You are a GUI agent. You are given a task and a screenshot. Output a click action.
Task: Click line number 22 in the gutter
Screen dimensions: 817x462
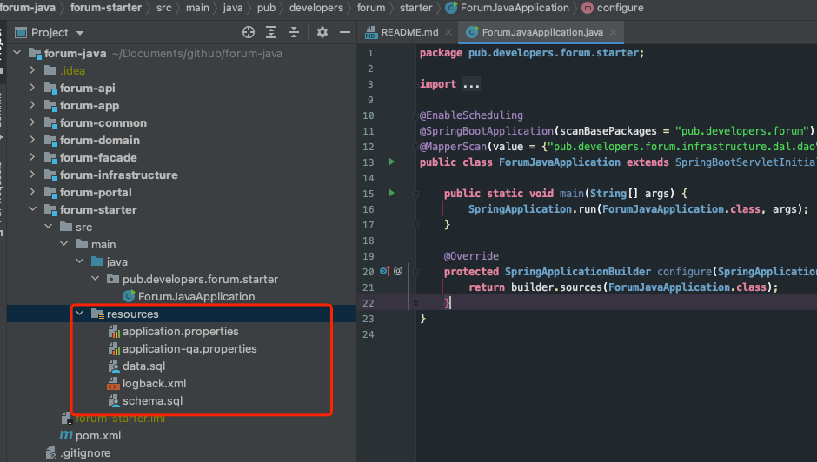pyautogui.click(x=369, y=302)
